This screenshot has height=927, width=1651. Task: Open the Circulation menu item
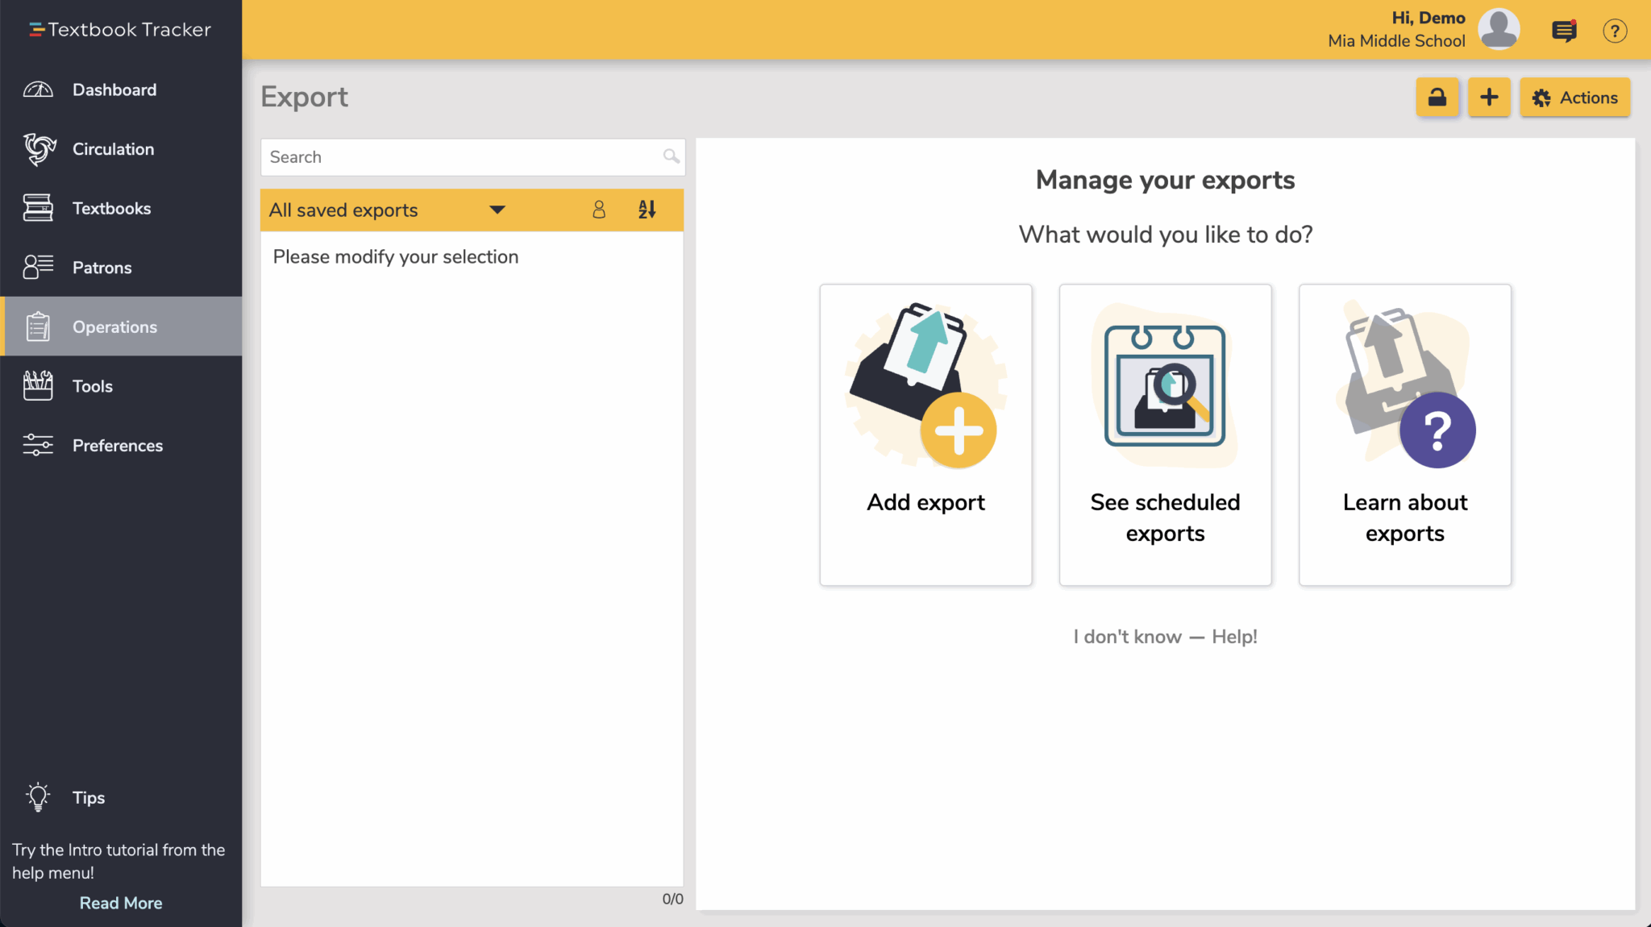113,149
